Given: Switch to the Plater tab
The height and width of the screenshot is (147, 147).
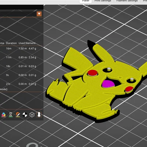Looking at the screenshot, I should pos(86,1).
